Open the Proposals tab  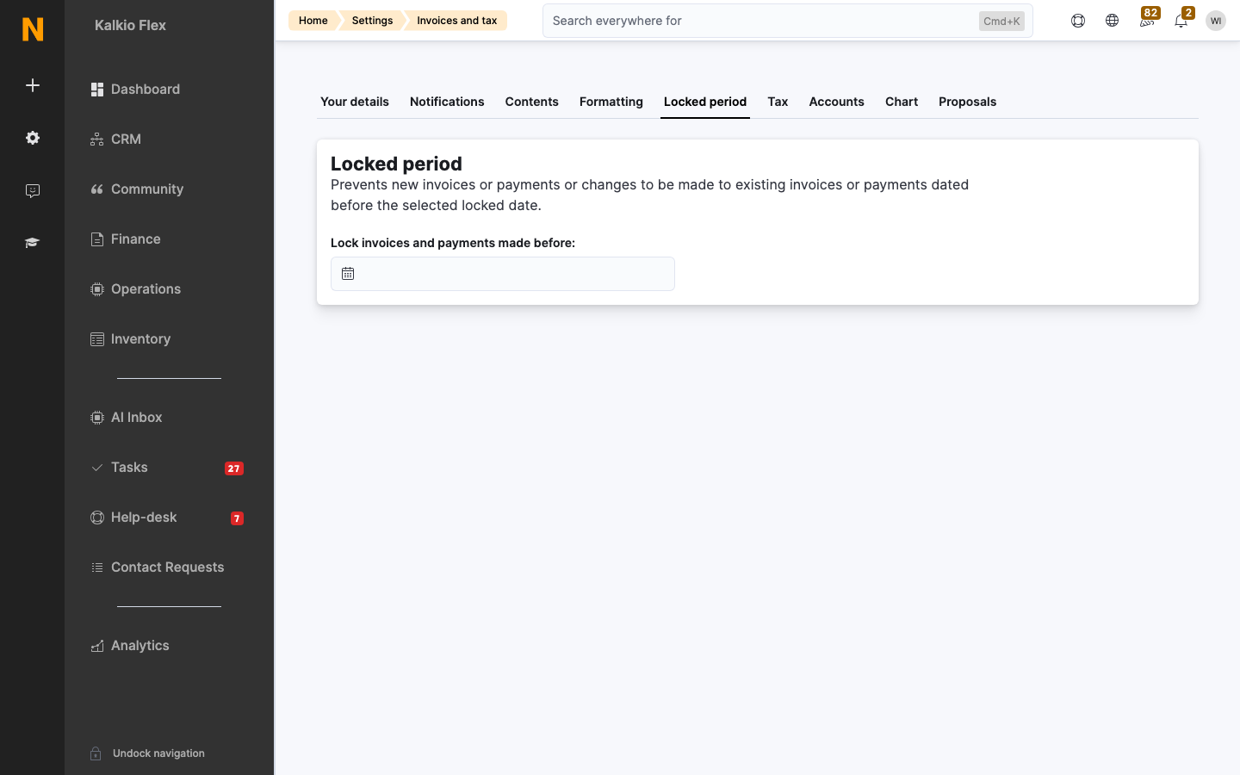(x=967, y=102)
